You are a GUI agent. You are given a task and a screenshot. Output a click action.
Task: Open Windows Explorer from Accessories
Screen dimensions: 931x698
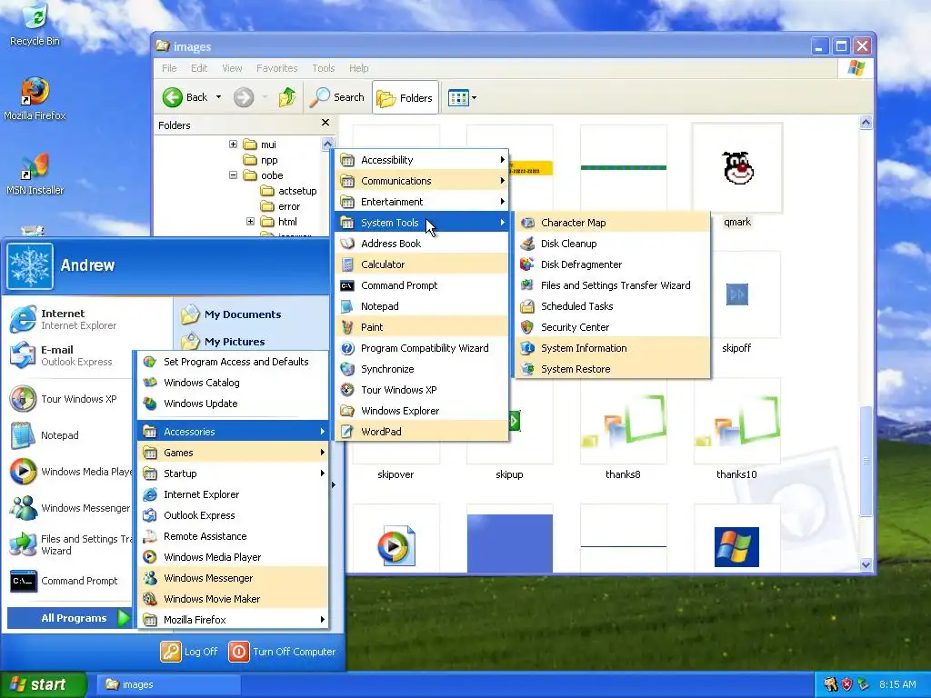[x=422, y=411]
